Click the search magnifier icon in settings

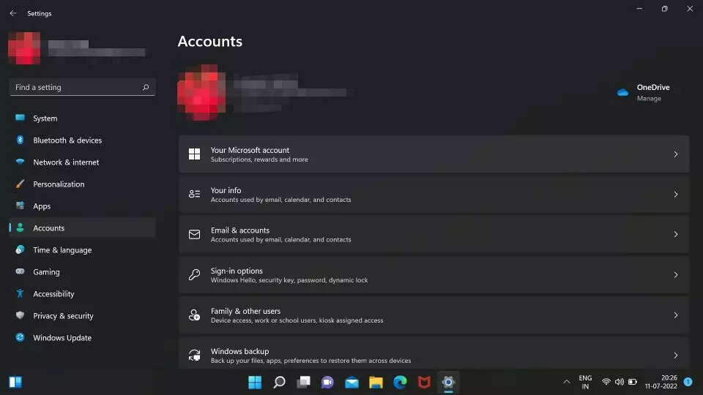click(x=146, y=88)
